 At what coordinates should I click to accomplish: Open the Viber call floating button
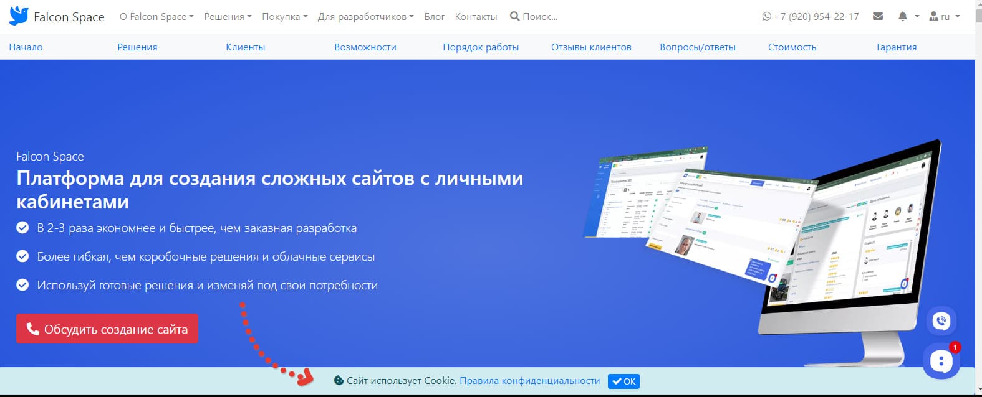click(x=941, y=321)
